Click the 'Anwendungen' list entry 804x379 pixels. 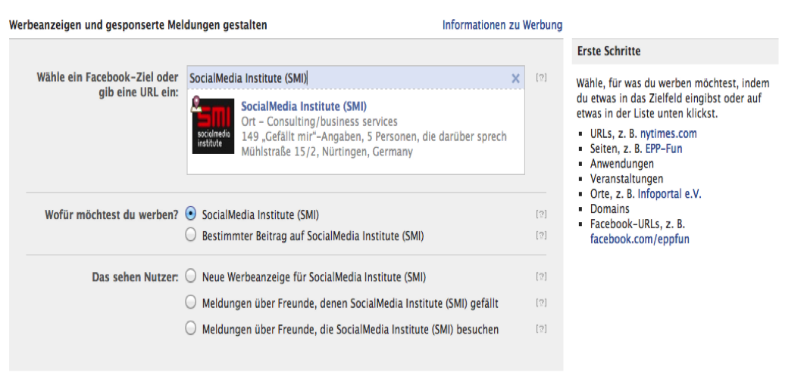pos(621,164)
